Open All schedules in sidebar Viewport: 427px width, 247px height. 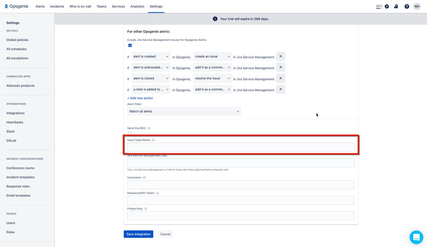(x=16, y=49)
